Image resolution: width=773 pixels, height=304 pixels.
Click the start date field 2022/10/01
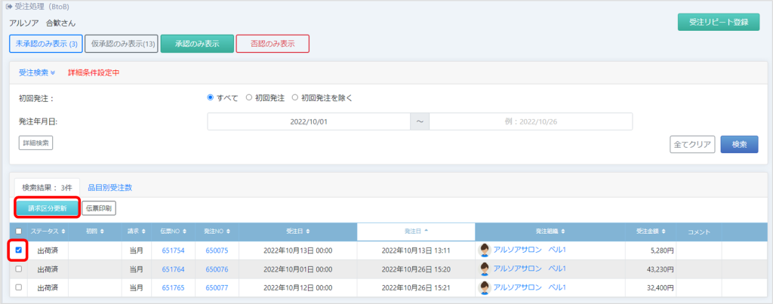click(x=308, y=121)
